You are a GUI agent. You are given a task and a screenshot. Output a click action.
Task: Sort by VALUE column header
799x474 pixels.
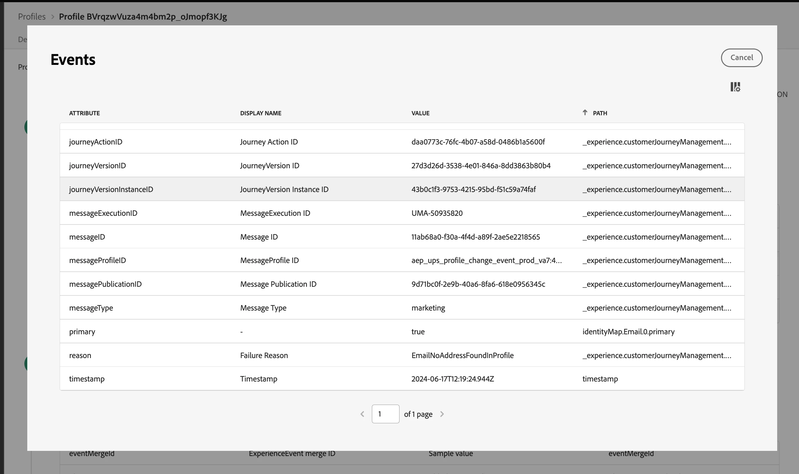[x=420, y=113]
